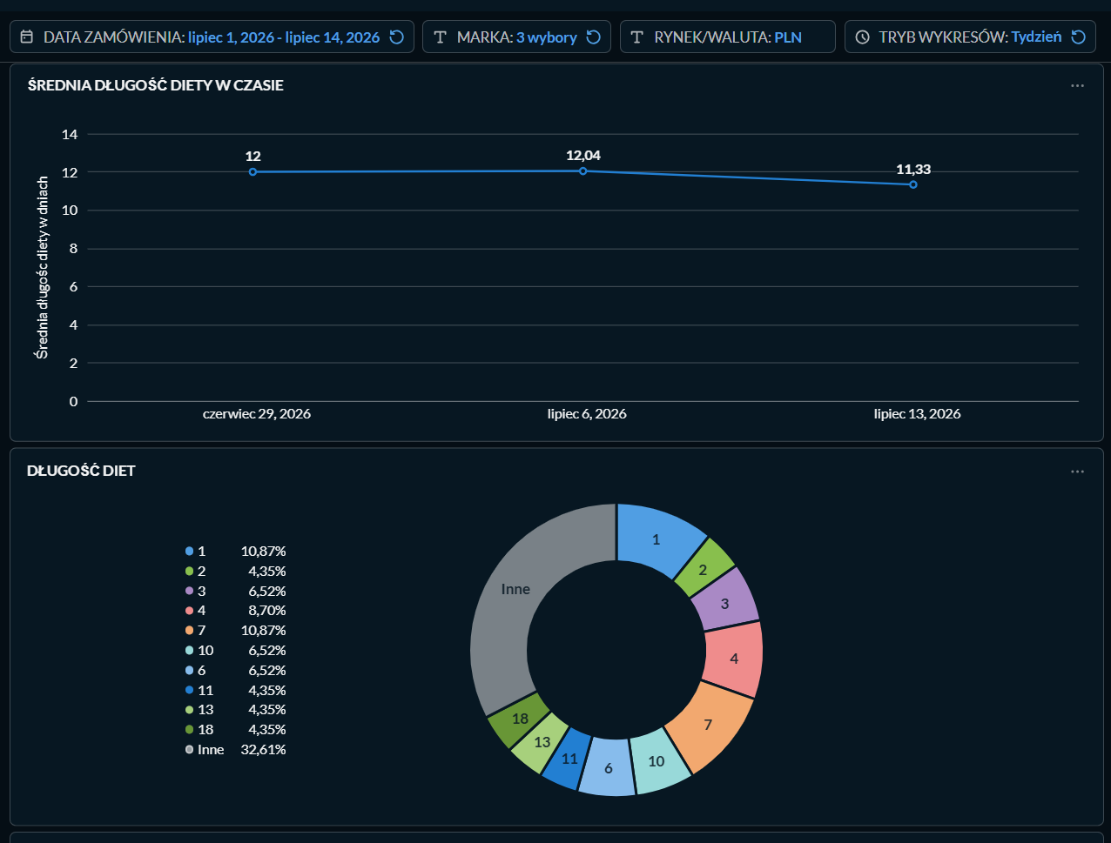1111x843 pixels.
Task: Open the Rynek/Waluta PLN filter
Action: click(728, 37)
